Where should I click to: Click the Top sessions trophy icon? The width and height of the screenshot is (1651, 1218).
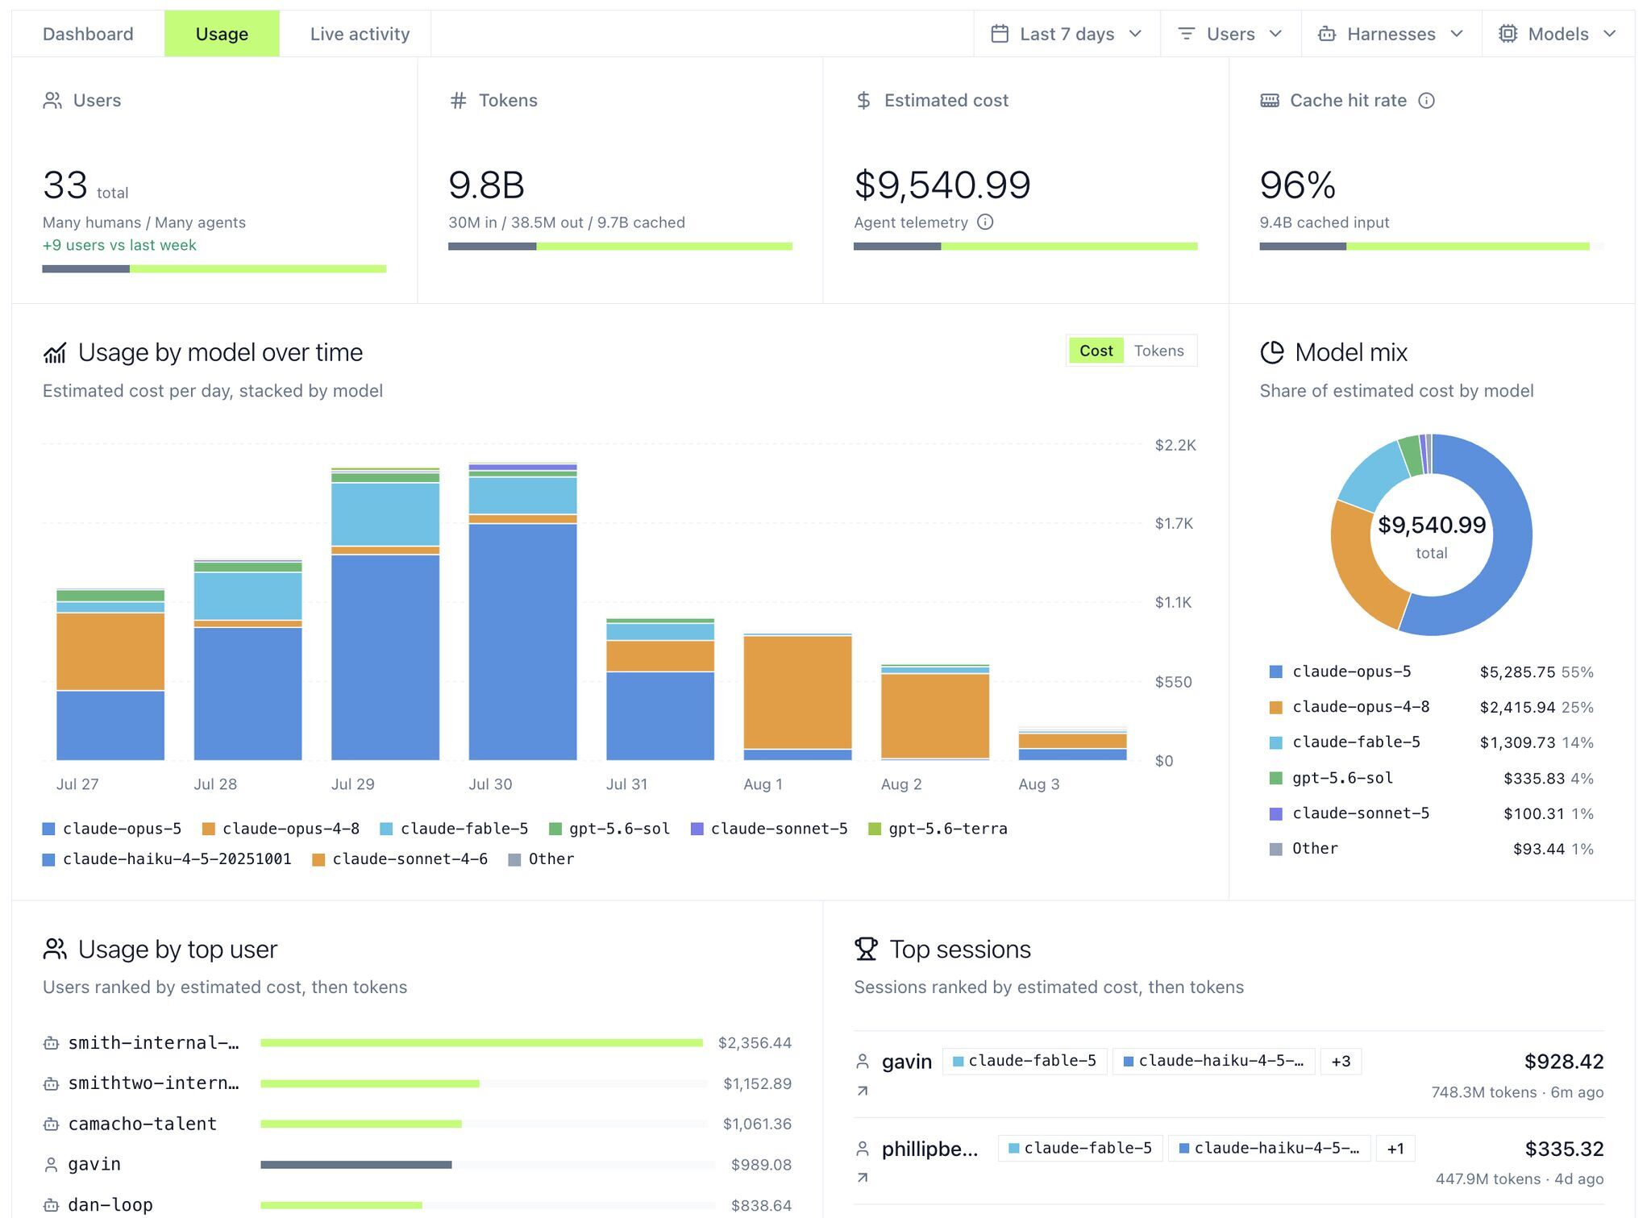[866, 949]
